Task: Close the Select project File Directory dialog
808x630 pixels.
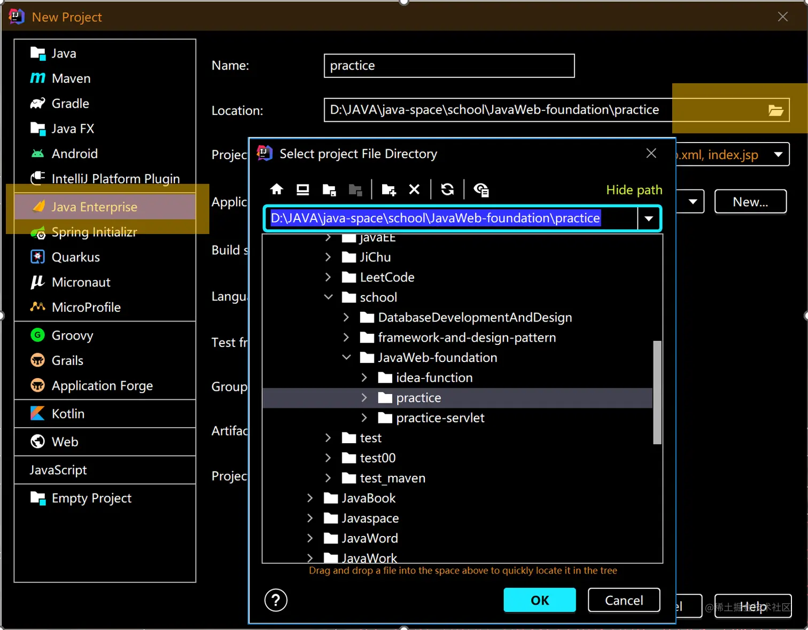Action: 651,154
